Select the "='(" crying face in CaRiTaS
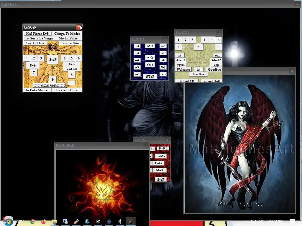The image size is (302, 226). click(x=137, y=67)
